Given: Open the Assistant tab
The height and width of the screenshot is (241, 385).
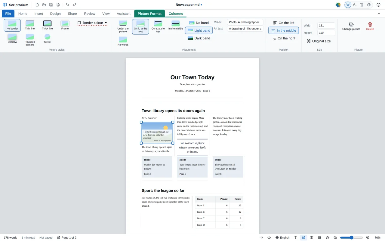Looking at the screenshot, I should click(x=124, y=14).
